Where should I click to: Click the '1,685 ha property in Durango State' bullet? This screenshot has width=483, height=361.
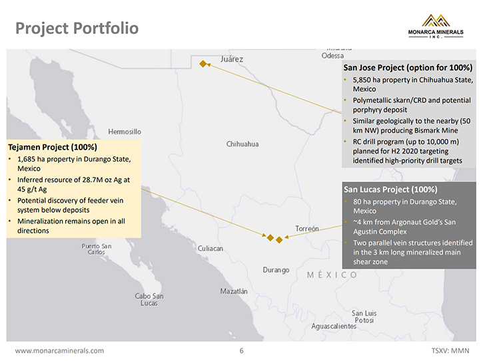tap(74, 164)
